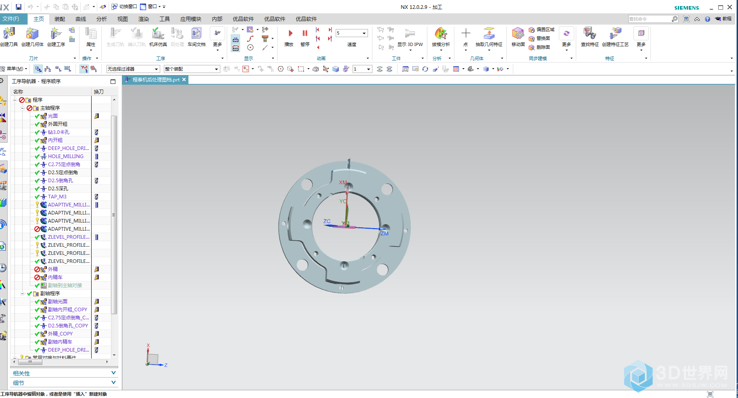Image resolution: width=738 pixels, height=398 pixels.
Task: Click Create Feature Process (创建特征工艺) icon
Action: pyautogui.click(x=615, y=34)
